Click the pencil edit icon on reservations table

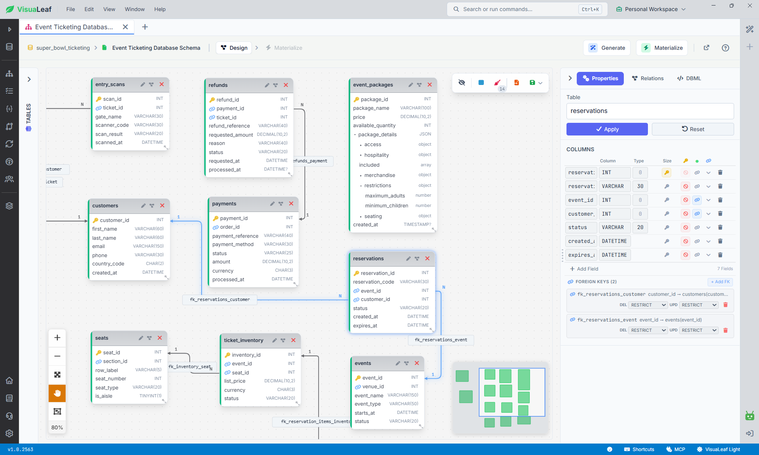point(408,259)
